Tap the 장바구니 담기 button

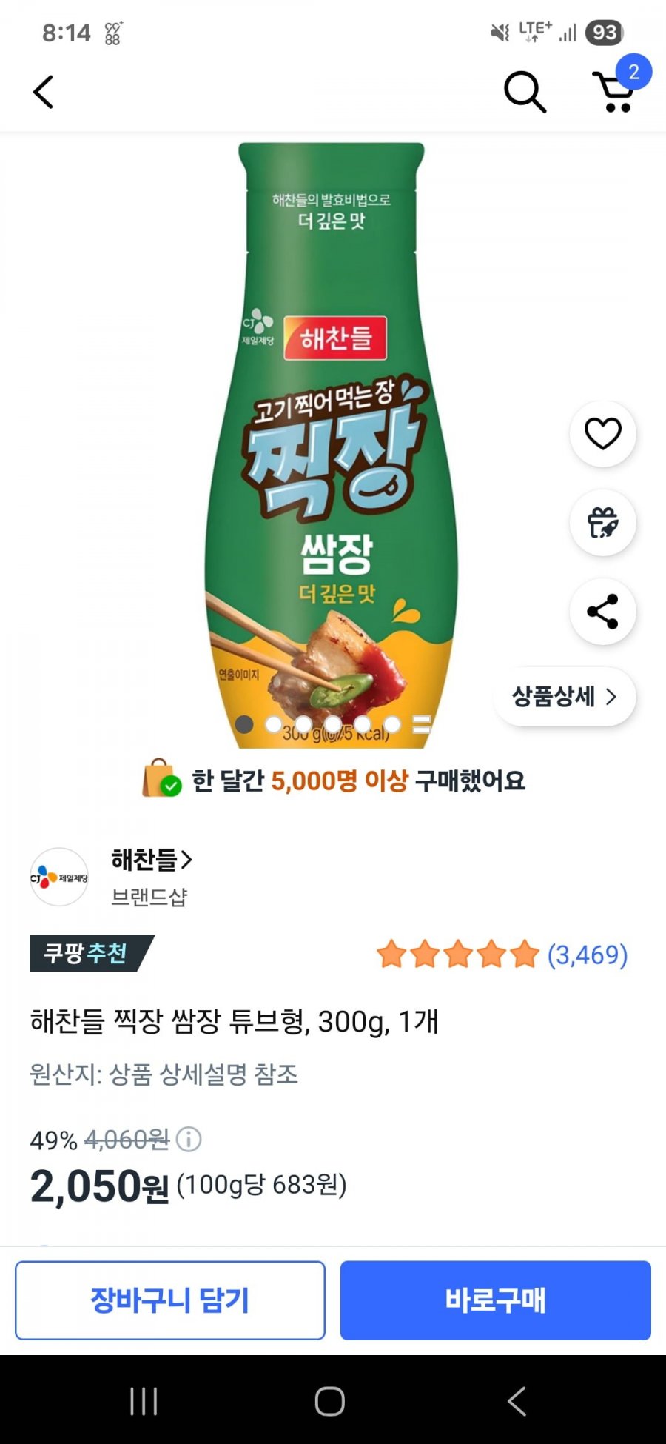(170, 1300)
